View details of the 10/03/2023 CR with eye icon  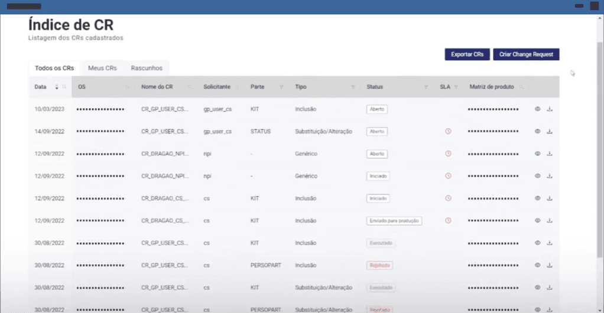(x=537, y=109)
